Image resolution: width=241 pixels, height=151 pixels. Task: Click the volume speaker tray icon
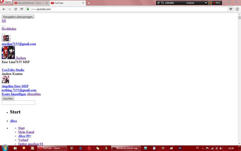(221, 148)
